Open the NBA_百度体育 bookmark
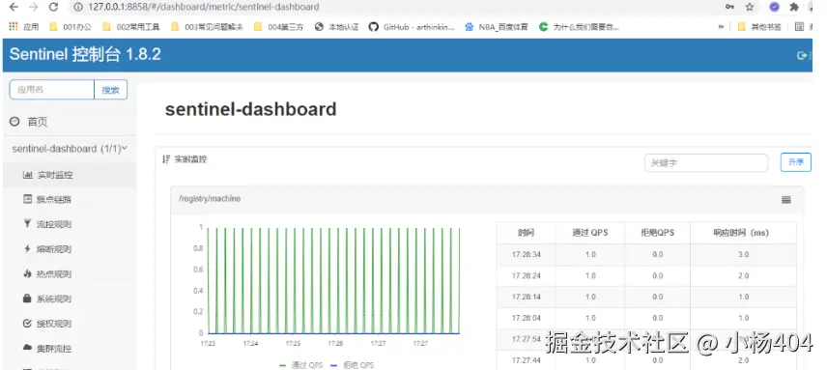827x370 pixels. [497, 27]
